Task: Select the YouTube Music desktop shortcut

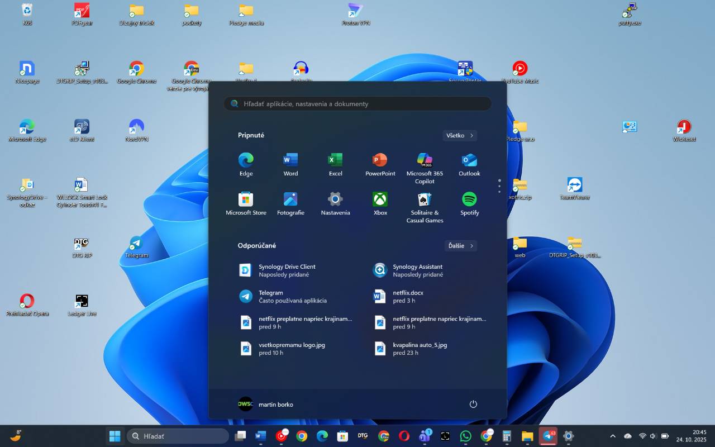Action: coord(520,73)
